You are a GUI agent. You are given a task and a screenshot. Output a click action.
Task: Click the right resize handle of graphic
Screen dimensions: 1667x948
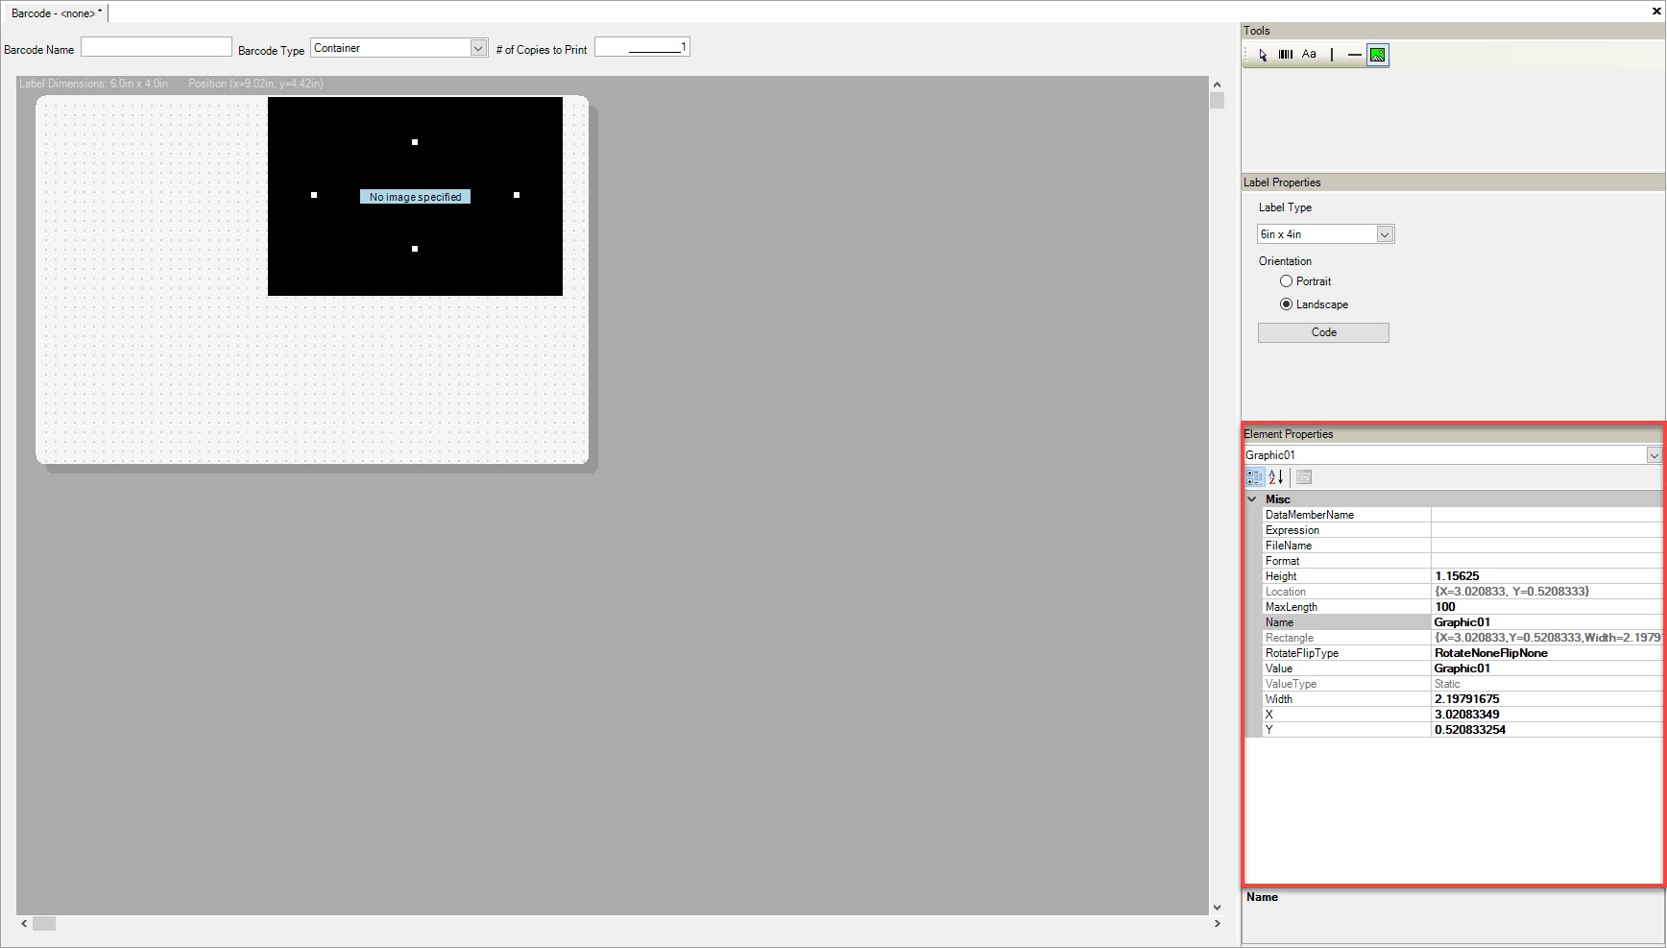pos(517,195)
